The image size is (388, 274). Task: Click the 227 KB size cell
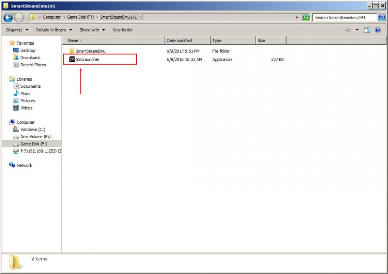click(277, 59)
